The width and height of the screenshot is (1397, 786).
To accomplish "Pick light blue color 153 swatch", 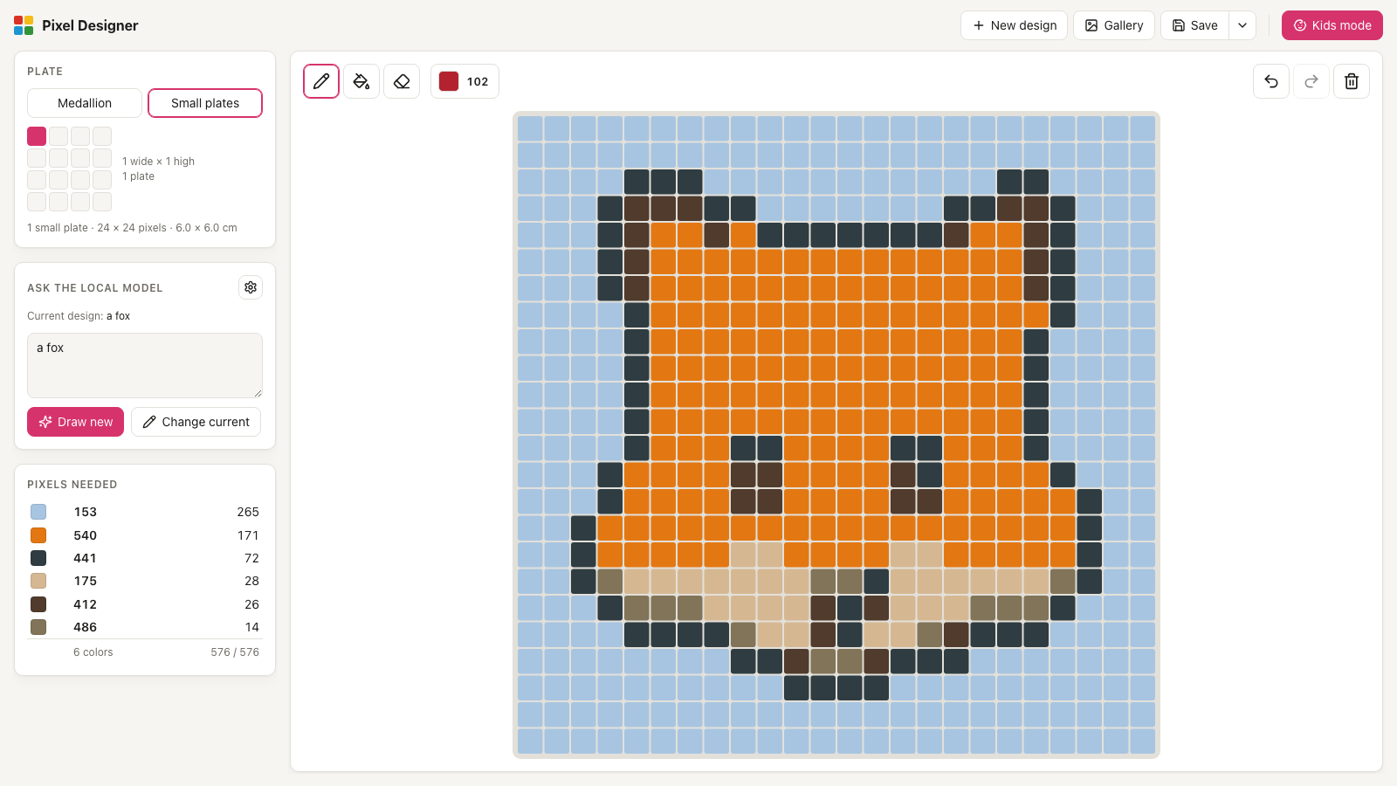I will tap(38, 512).
